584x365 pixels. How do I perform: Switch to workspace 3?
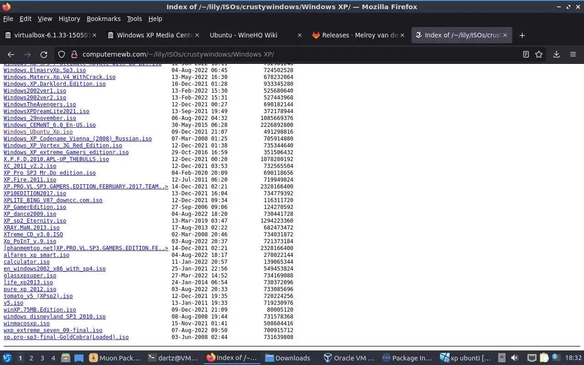pyautogui.click(x=42, y=358)
